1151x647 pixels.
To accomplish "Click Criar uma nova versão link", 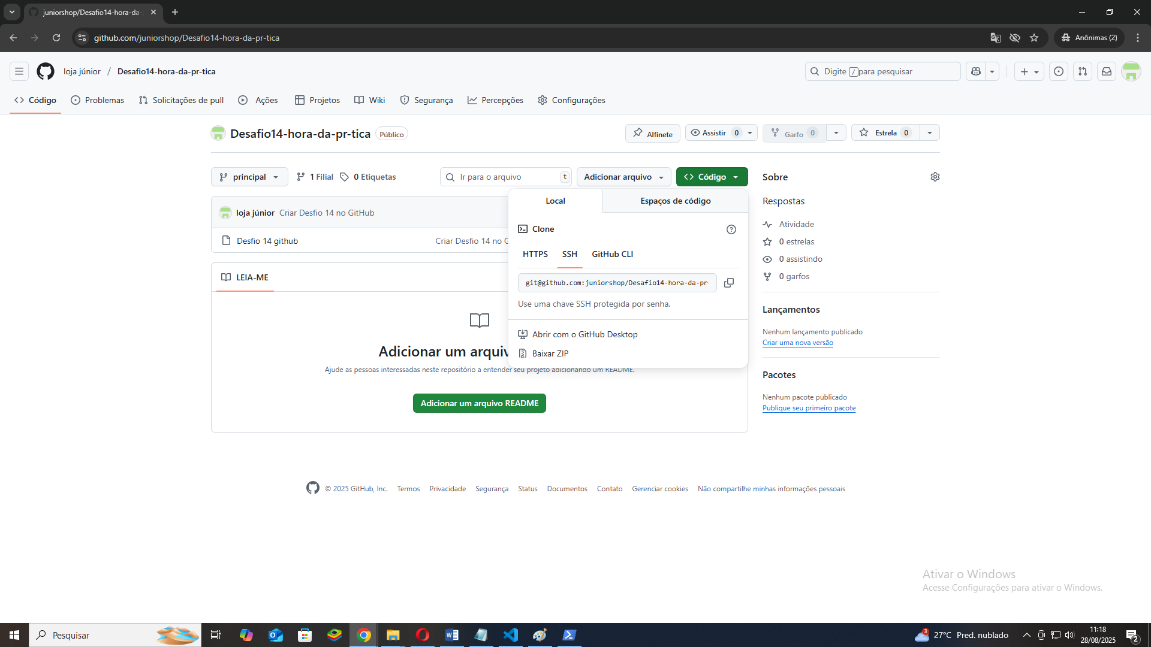I will point(798,343).
